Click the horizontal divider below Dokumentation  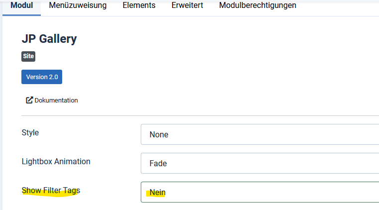[x=200, y=115]
